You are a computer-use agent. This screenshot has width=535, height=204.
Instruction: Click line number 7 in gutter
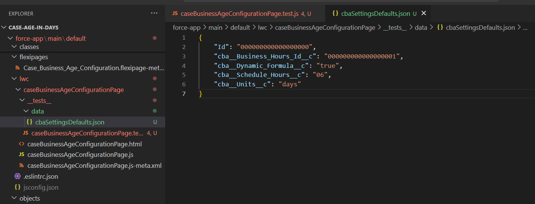tap(184, 94)
